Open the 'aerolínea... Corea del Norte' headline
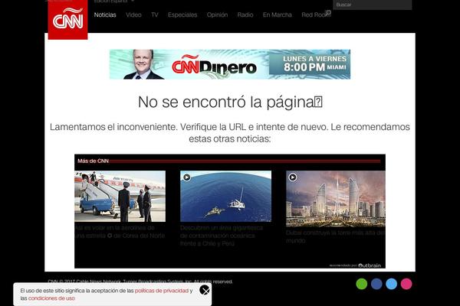This screenshot has height=306, width=460. [120, 232]
